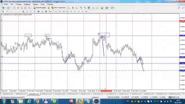
Task: Switch to the EURUSDm,H4 chart tab
Action: [8, 94]
